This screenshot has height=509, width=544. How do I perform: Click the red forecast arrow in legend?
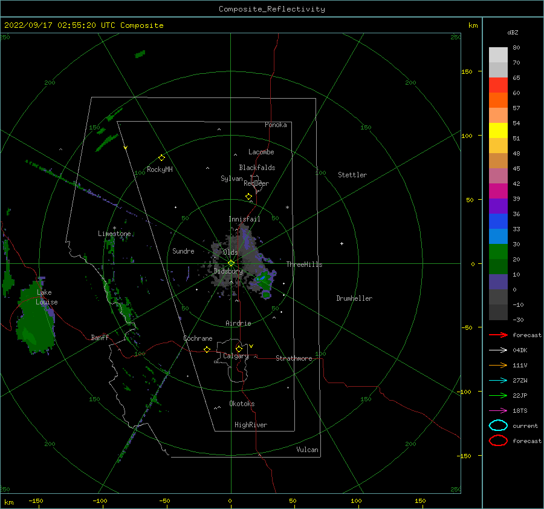498,335
